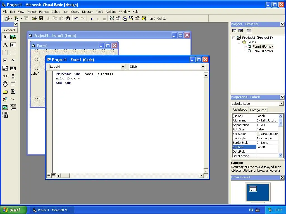This screenshot has width=286, height=214.
Task: Select the Alignment property row
Action: click(255, 120)
